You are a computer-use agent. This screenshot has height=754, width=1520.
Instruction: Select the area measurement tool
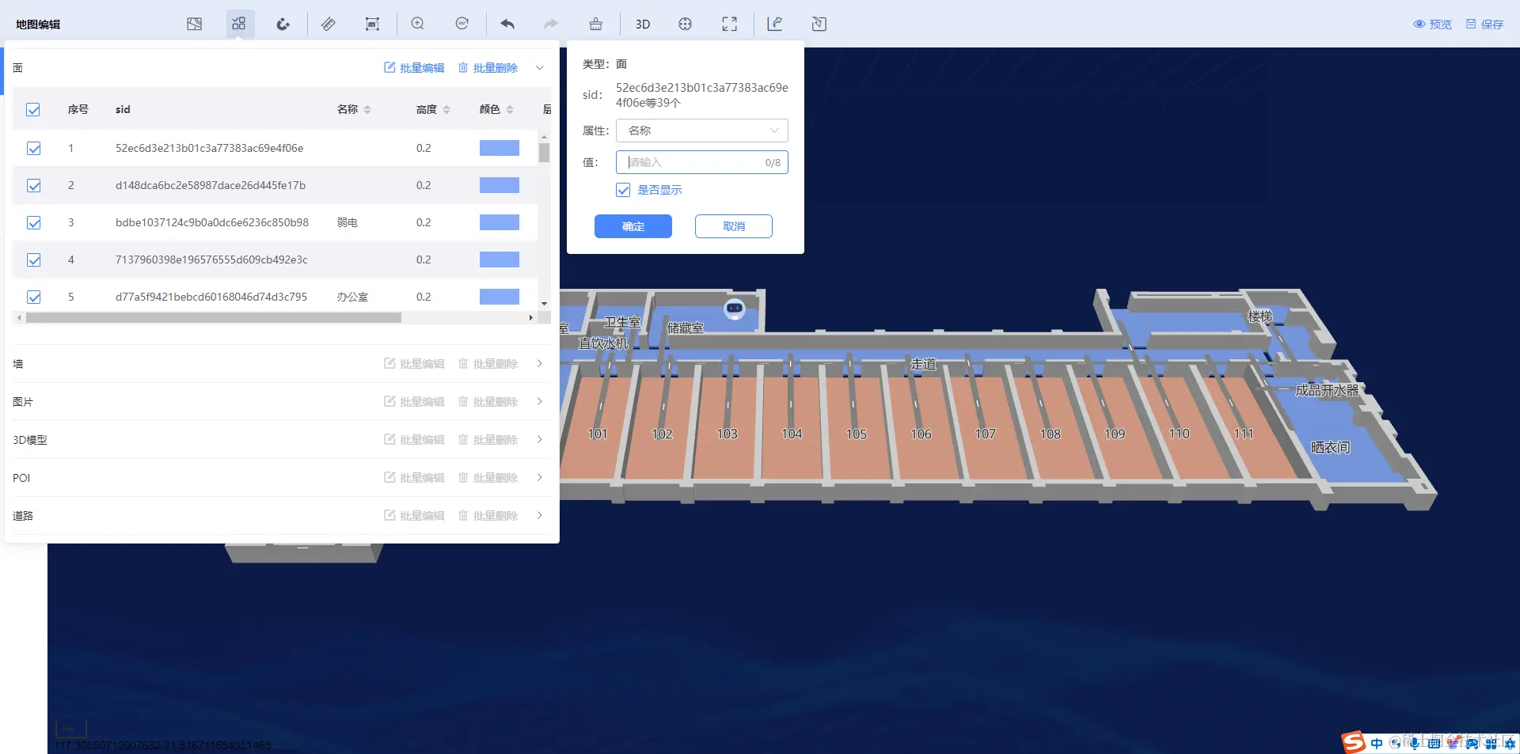(372, 24)
